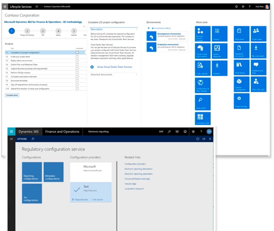Open the OPTIONS menu in Dynamics 365
274x231 pixels.
[22, 139]
